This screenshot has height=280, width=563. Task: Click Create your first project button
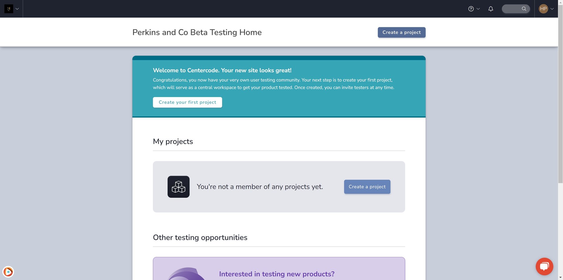click(x=187, y=102)
